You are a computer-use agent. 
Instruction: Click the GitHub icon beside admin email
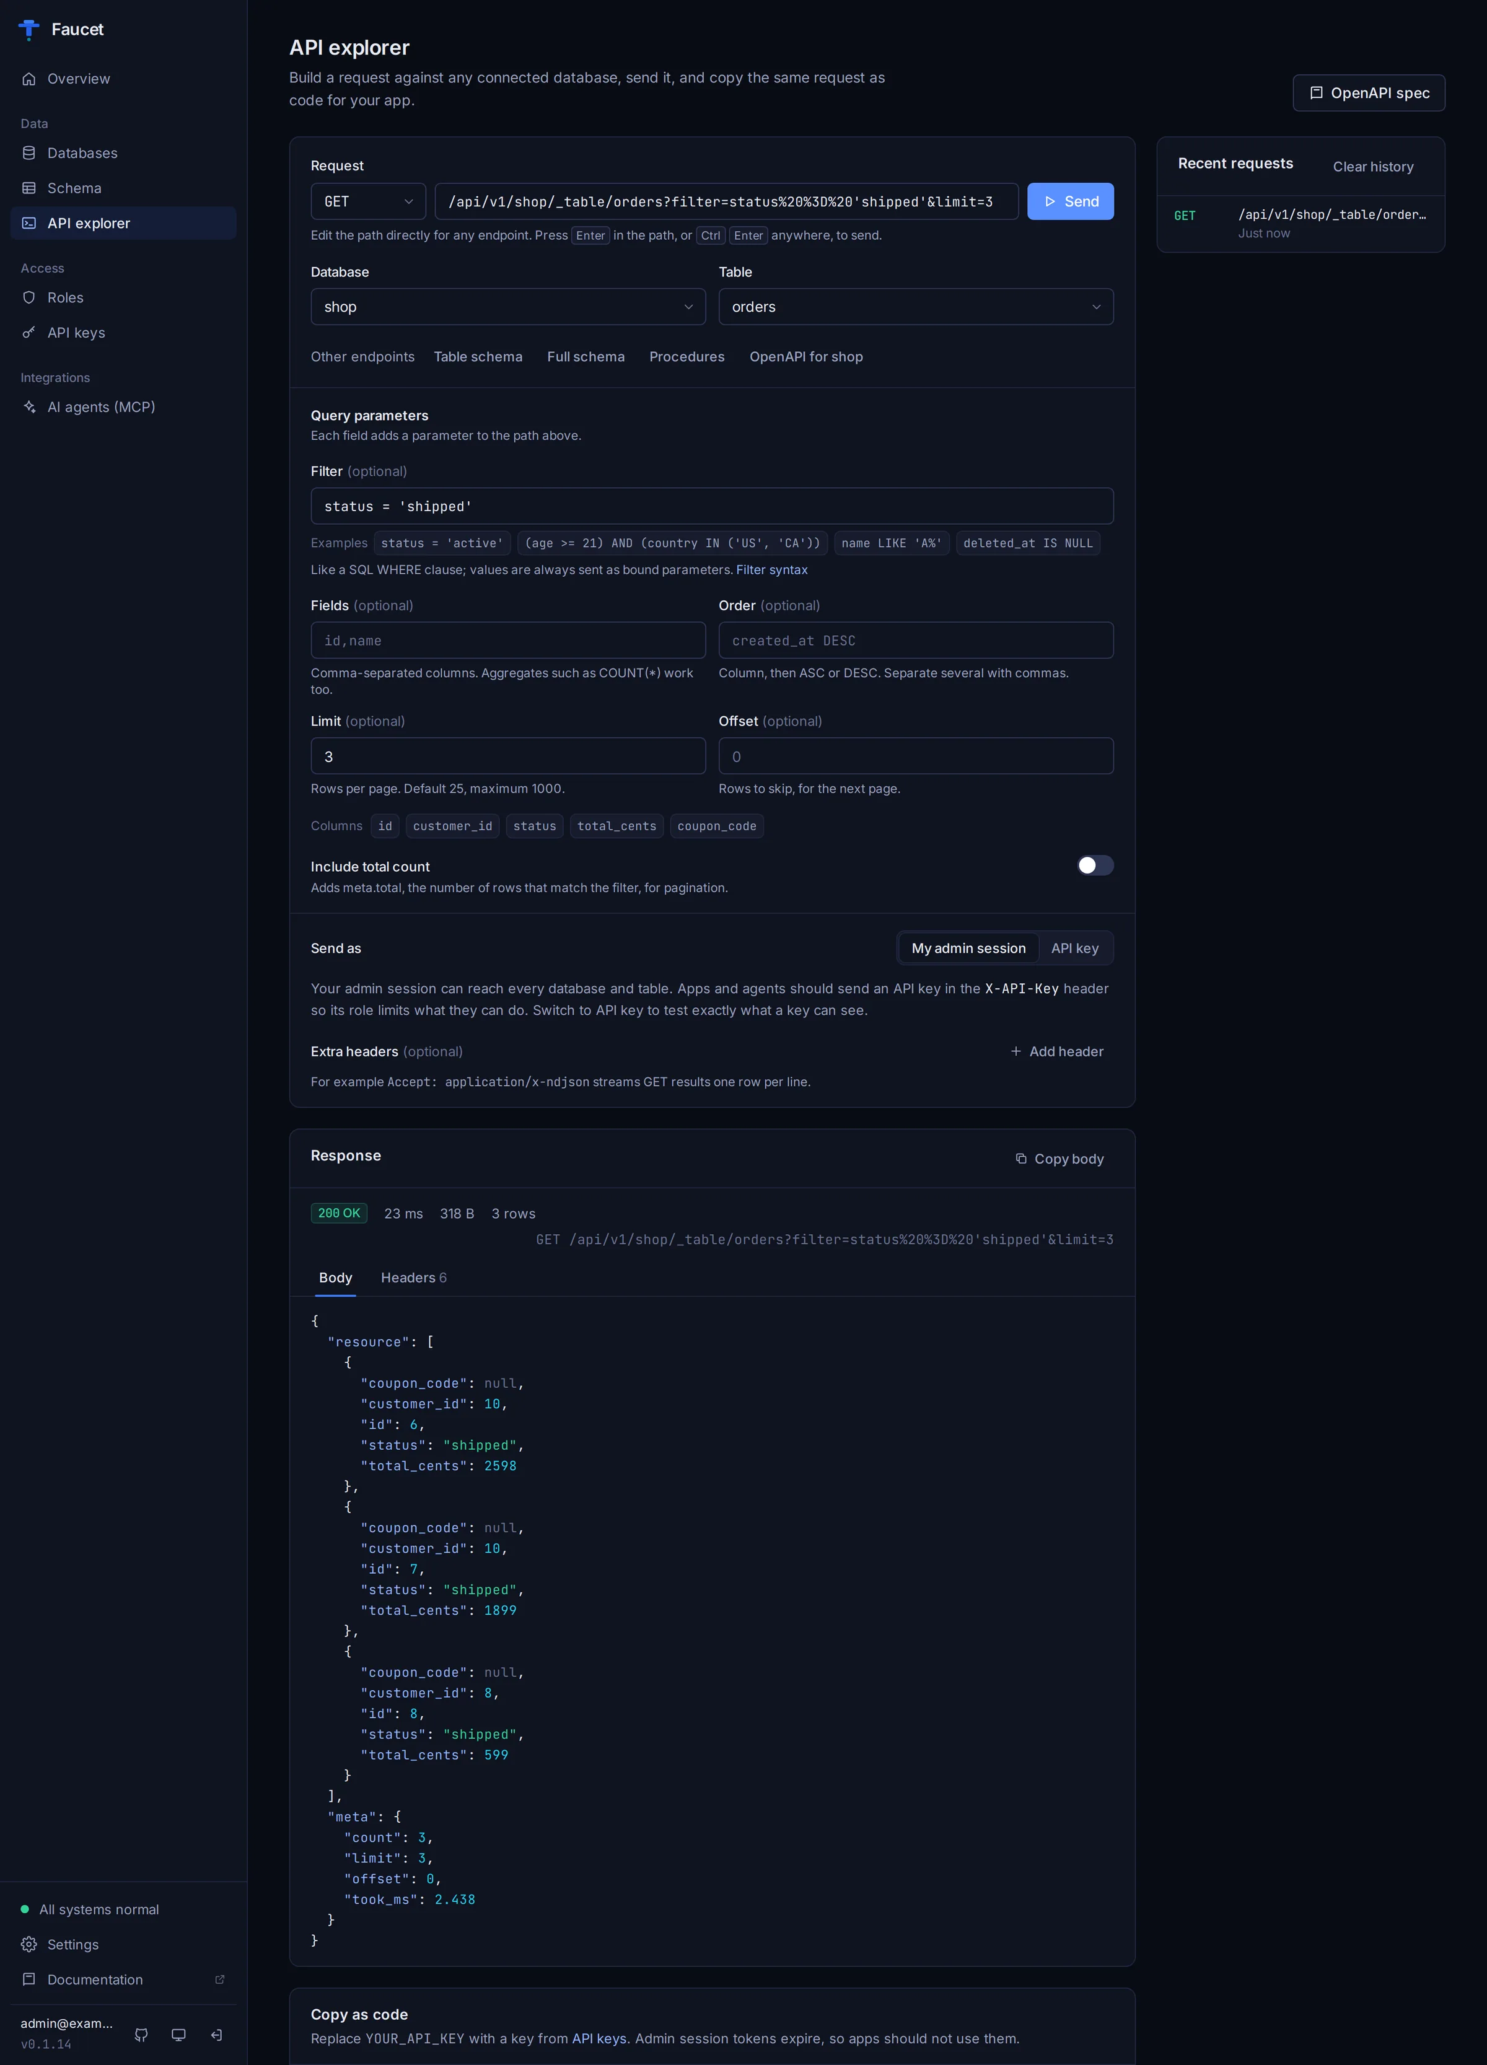tap(141, 2034)
